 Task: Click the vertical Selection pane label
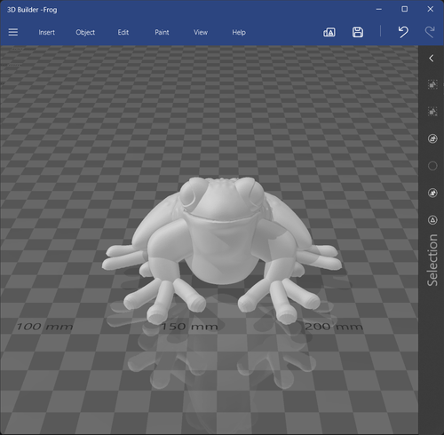click(x=432, y=260)
